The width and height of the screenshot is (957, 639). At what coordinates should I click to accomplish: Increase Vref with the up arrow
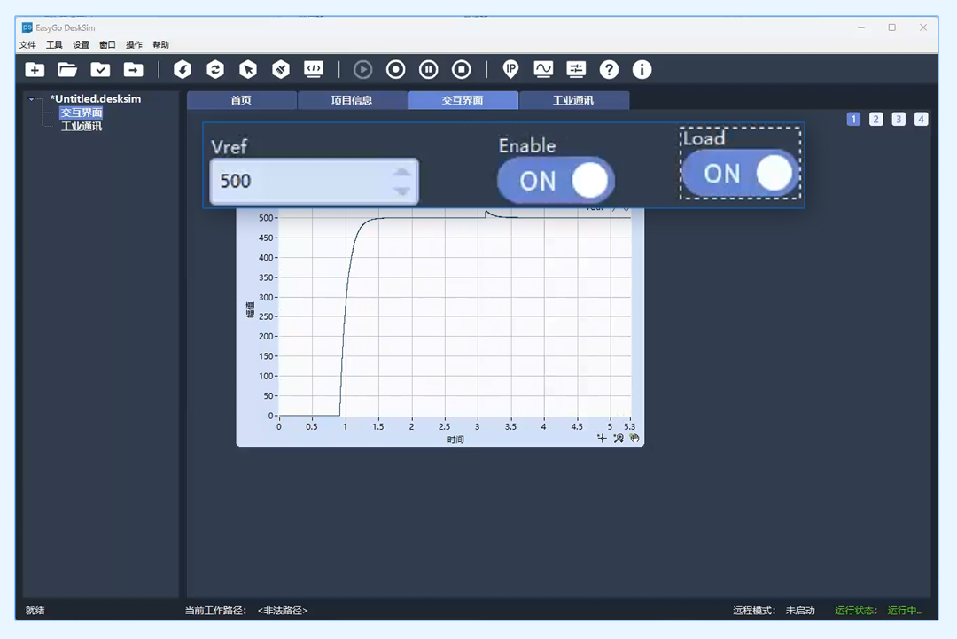[401, 172]
